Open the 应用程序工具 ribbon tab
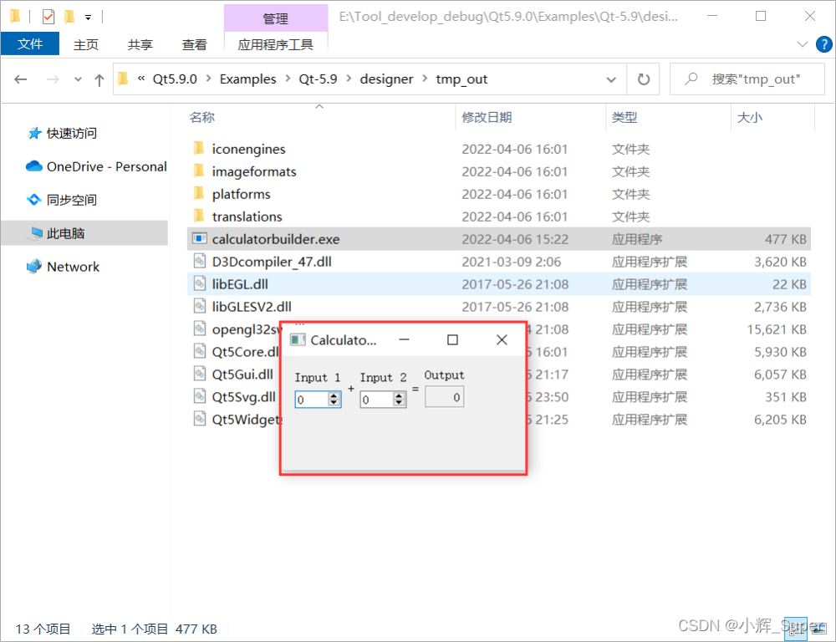 click(276, 44)
